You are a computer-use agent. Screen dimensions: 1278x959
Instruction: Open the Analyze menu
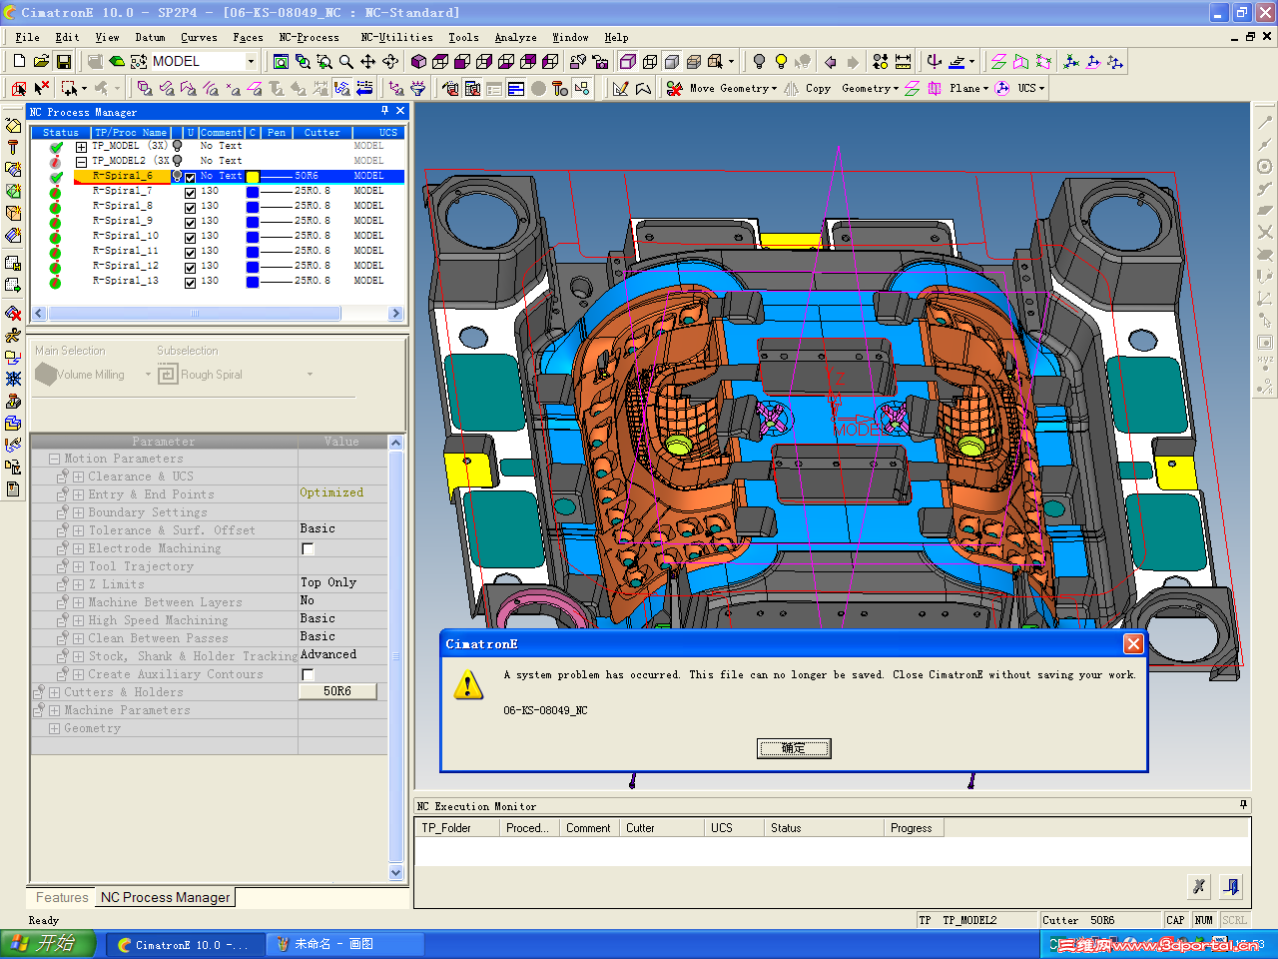tap(516, 37)
